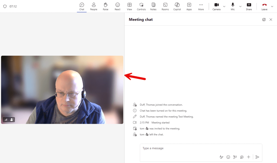Click the Type a message field
This screenshot has height=163, width=277.
(200, 148)
